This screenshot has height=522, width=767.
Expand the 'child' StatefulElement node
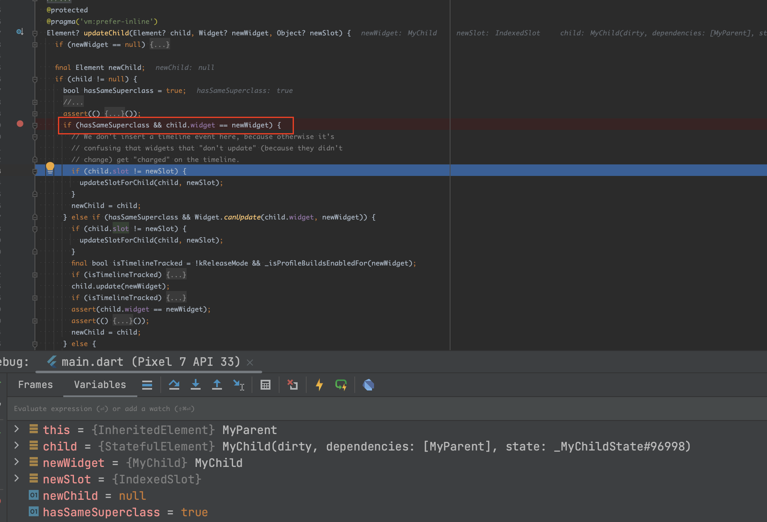tap(16, 446)
